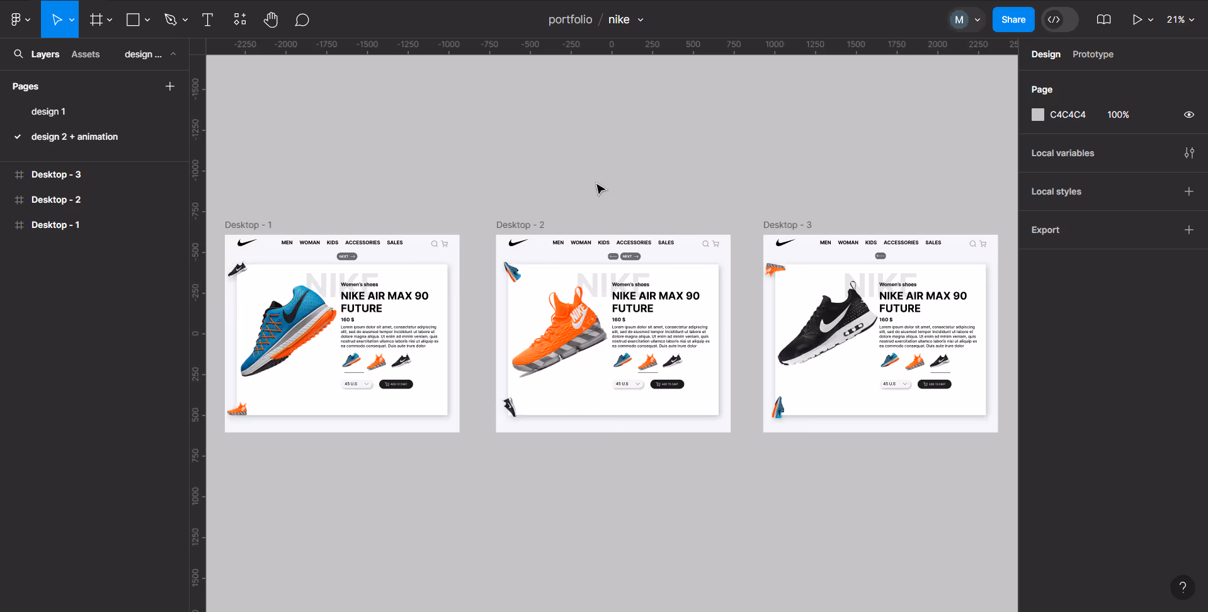Select Desktop - 2 frame icon in layers
Image resolution: width=1208 pixels, height=612 pixels.
coord(20,200)
